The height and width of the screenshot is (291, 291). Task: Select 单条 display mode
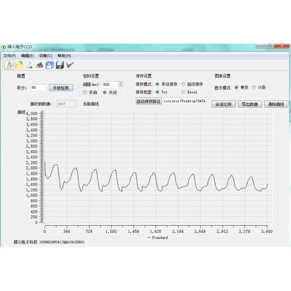236,87
